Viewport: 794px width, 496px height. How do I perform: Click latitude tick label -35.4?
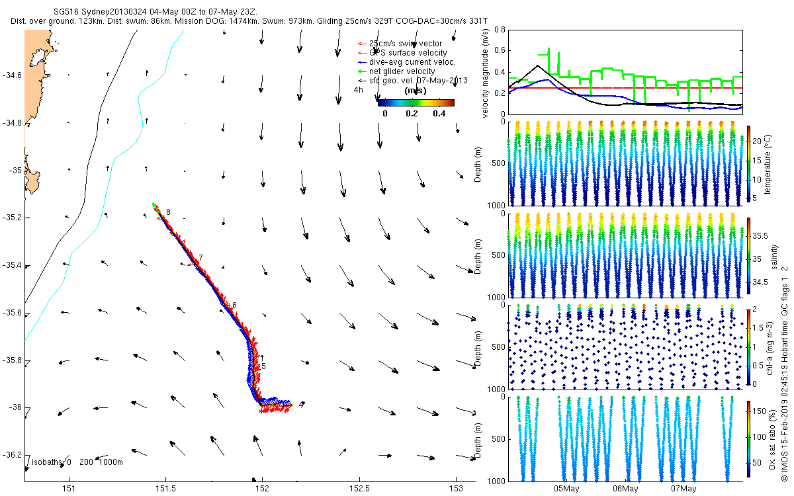[11, 265]
